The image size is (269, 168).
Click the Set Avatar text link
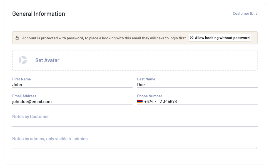[x=47, y=60]
